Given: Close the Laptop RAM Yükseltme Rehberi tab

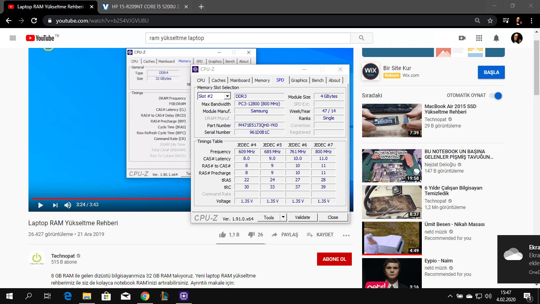Looking at the screenshot, I should click(91, 7).
